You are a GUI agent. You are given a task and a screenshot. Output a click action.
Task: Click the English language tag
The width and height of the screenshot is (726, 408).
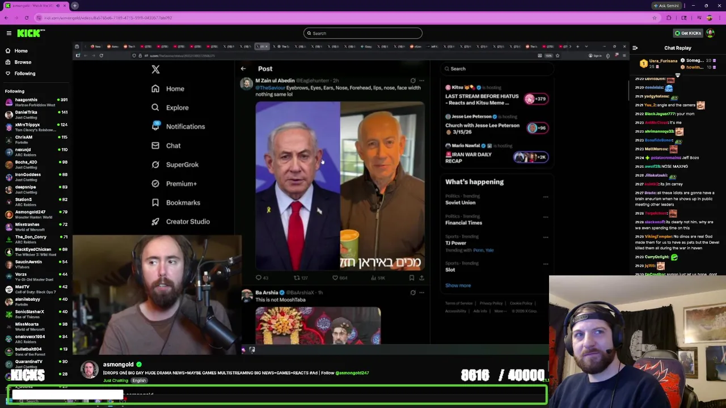(x=139, y=381)
